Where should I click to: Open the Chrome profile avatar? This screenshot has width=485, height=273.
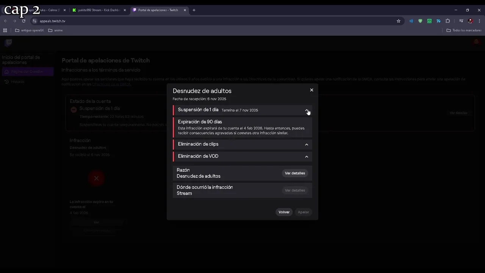click(470, 21)
